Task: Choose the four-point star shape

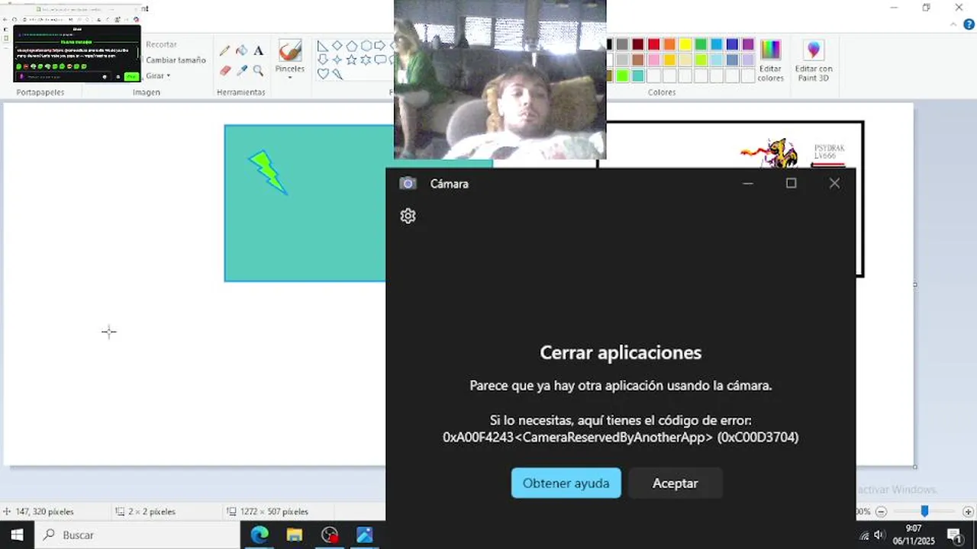Action: tap(337, 59)
